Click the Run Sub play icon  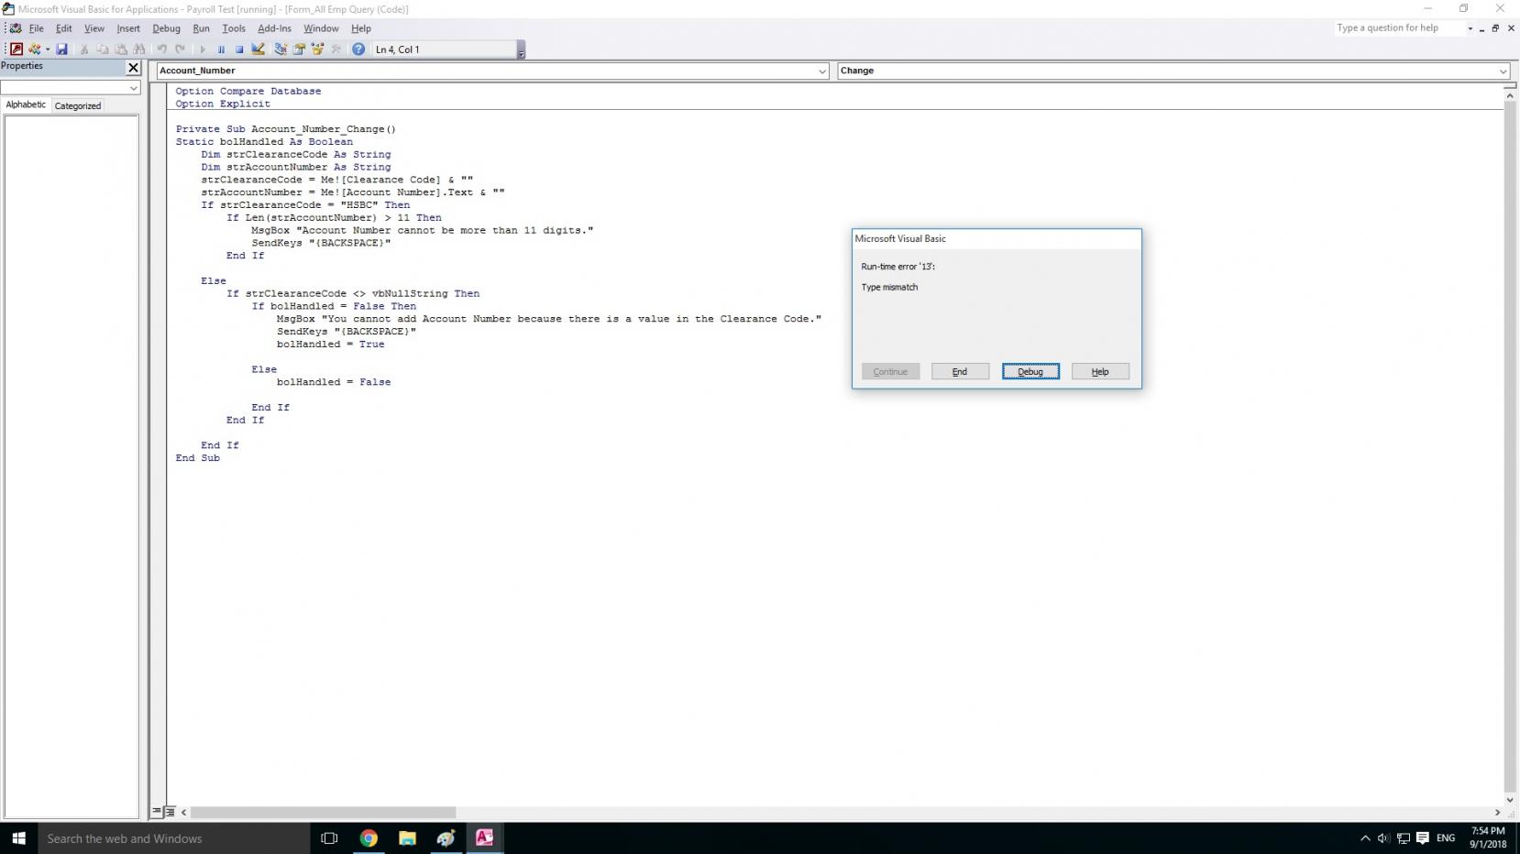pos(203,49)
